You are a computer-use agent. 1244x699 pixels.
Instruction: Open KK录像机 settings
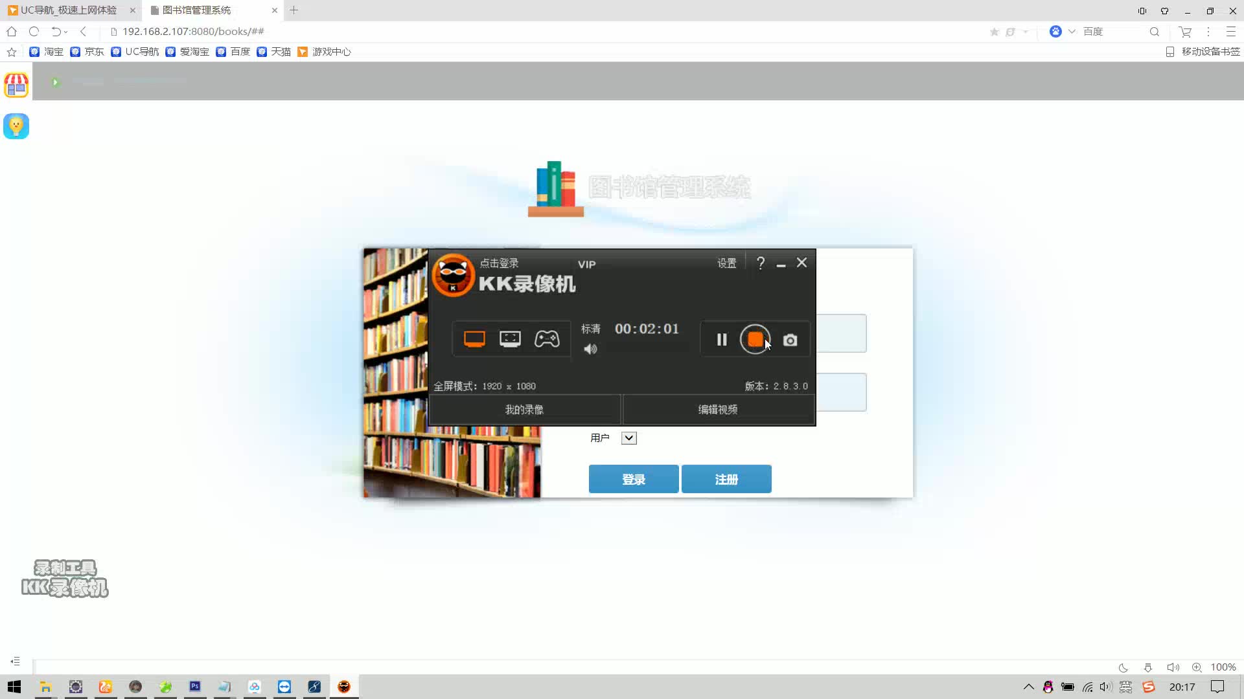pyautogui.click(x=726, y=263)
